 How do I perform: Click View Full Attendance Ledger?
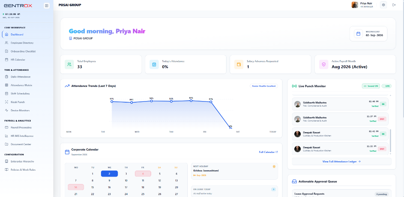click(x=341, y=162)
